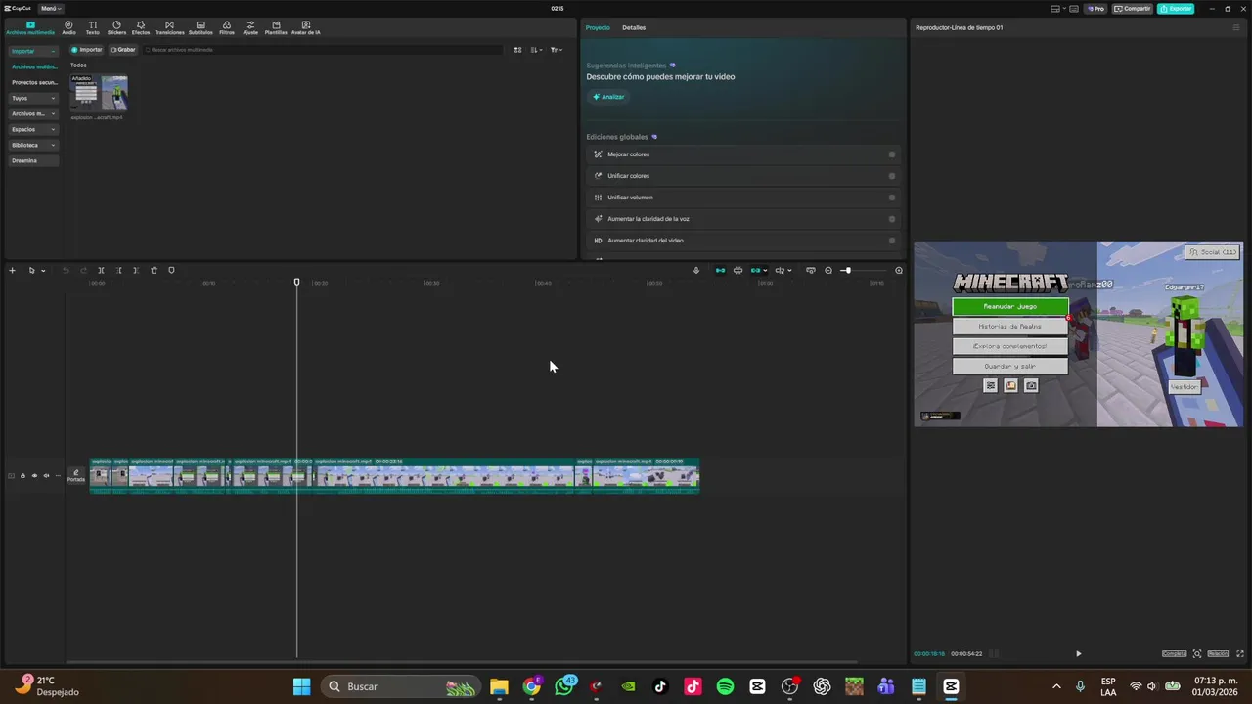Toggle Aumentar claridad del vídeo switch

(892, 241)
